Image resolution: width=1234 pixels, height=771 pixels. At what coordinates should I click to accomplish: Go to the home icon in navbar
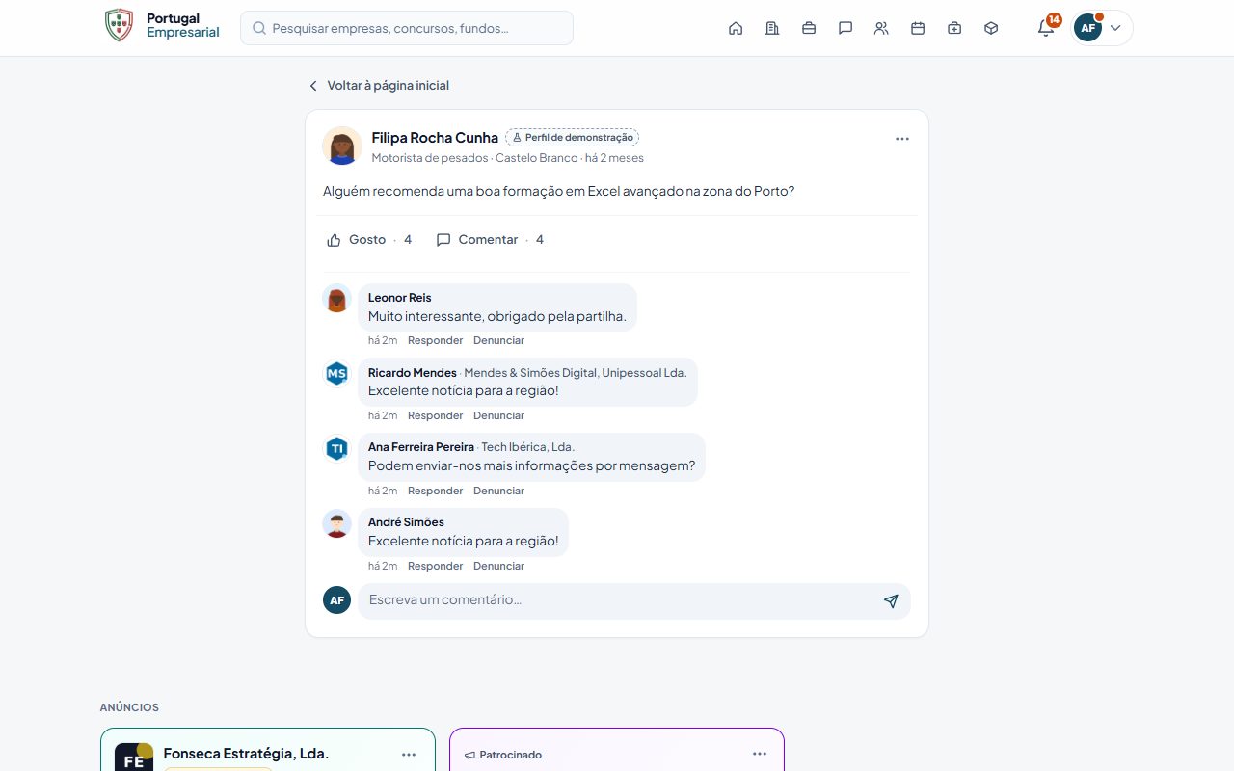pos(736,28)
